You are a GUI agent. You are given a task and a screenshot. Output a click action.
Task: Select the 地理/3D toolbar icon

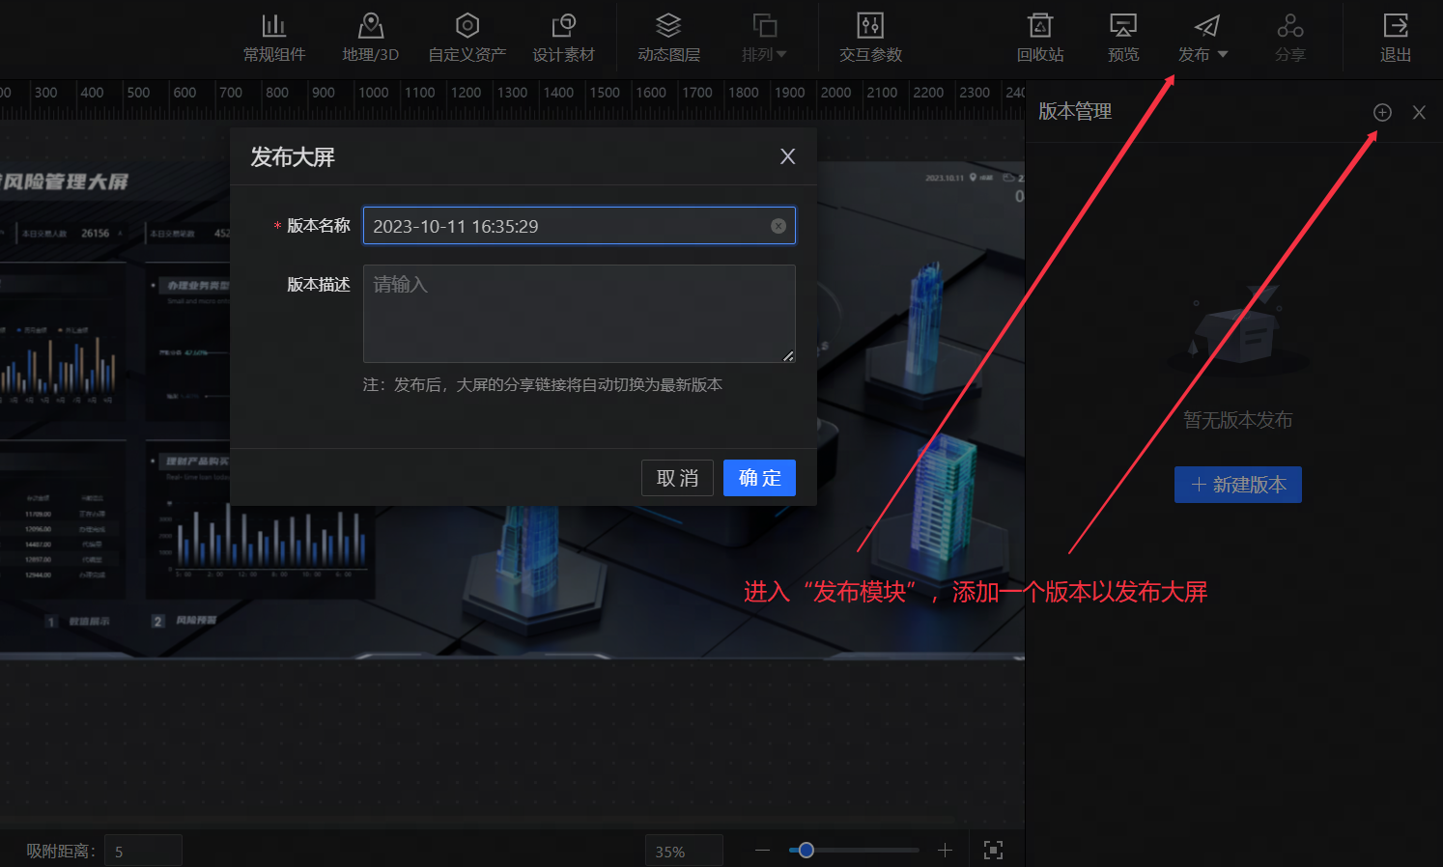370,37
